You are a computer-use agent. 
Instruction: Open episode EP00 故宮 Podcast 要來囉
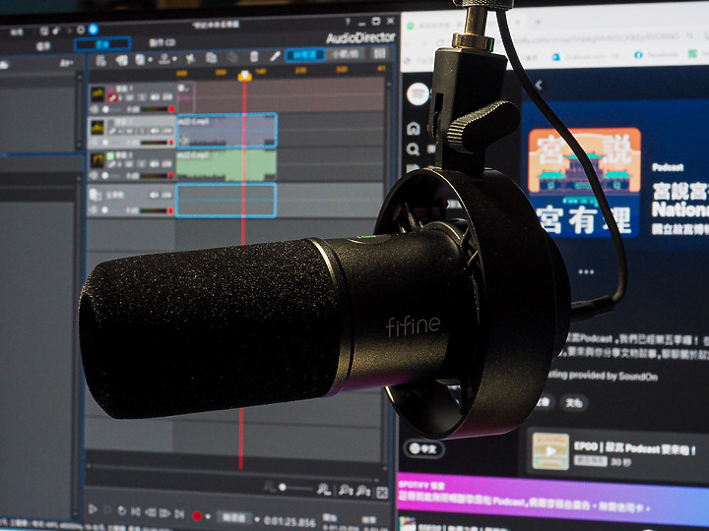click(635, 448)
